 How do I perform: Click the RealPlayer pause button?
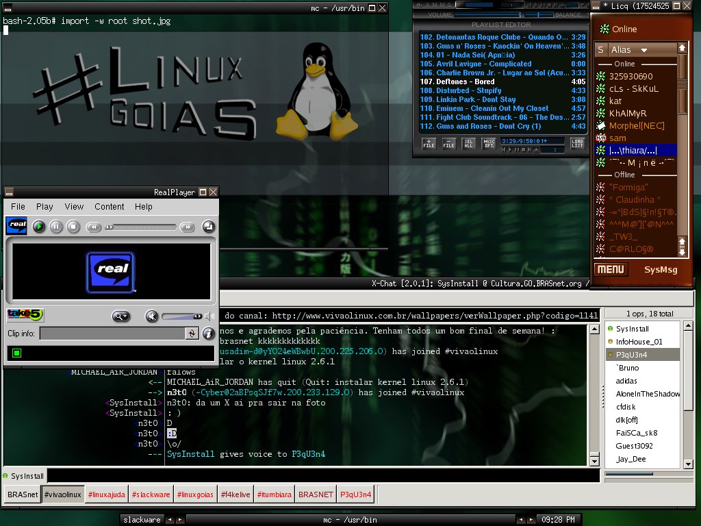(x=56, y=227)
